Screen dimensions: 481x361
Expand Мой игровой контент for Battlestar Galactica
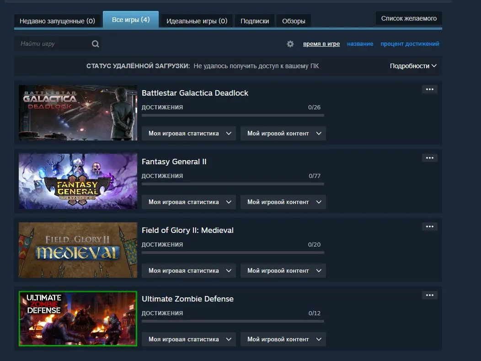point(283,134)
